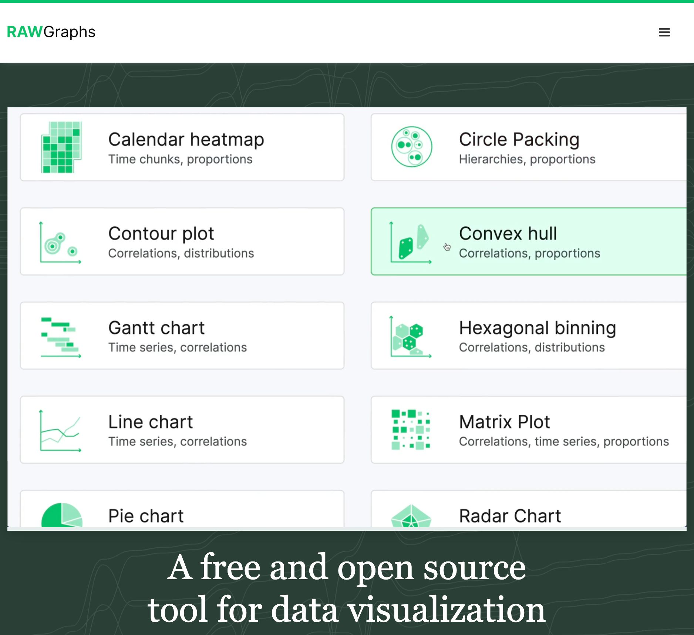Click the Convex hull icon
The height and width of the screenshot is (635, 694).
point(411,242)
